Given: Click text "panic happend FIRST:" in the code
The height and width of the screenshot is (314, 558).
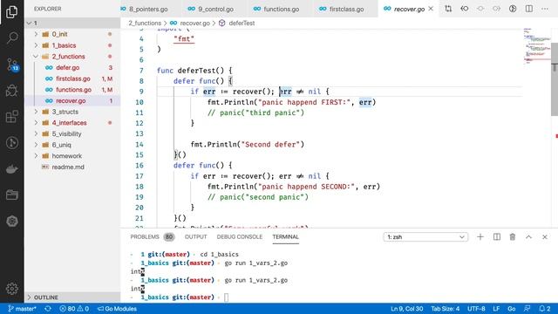Looking at the screenshot, I should point(305,102).
